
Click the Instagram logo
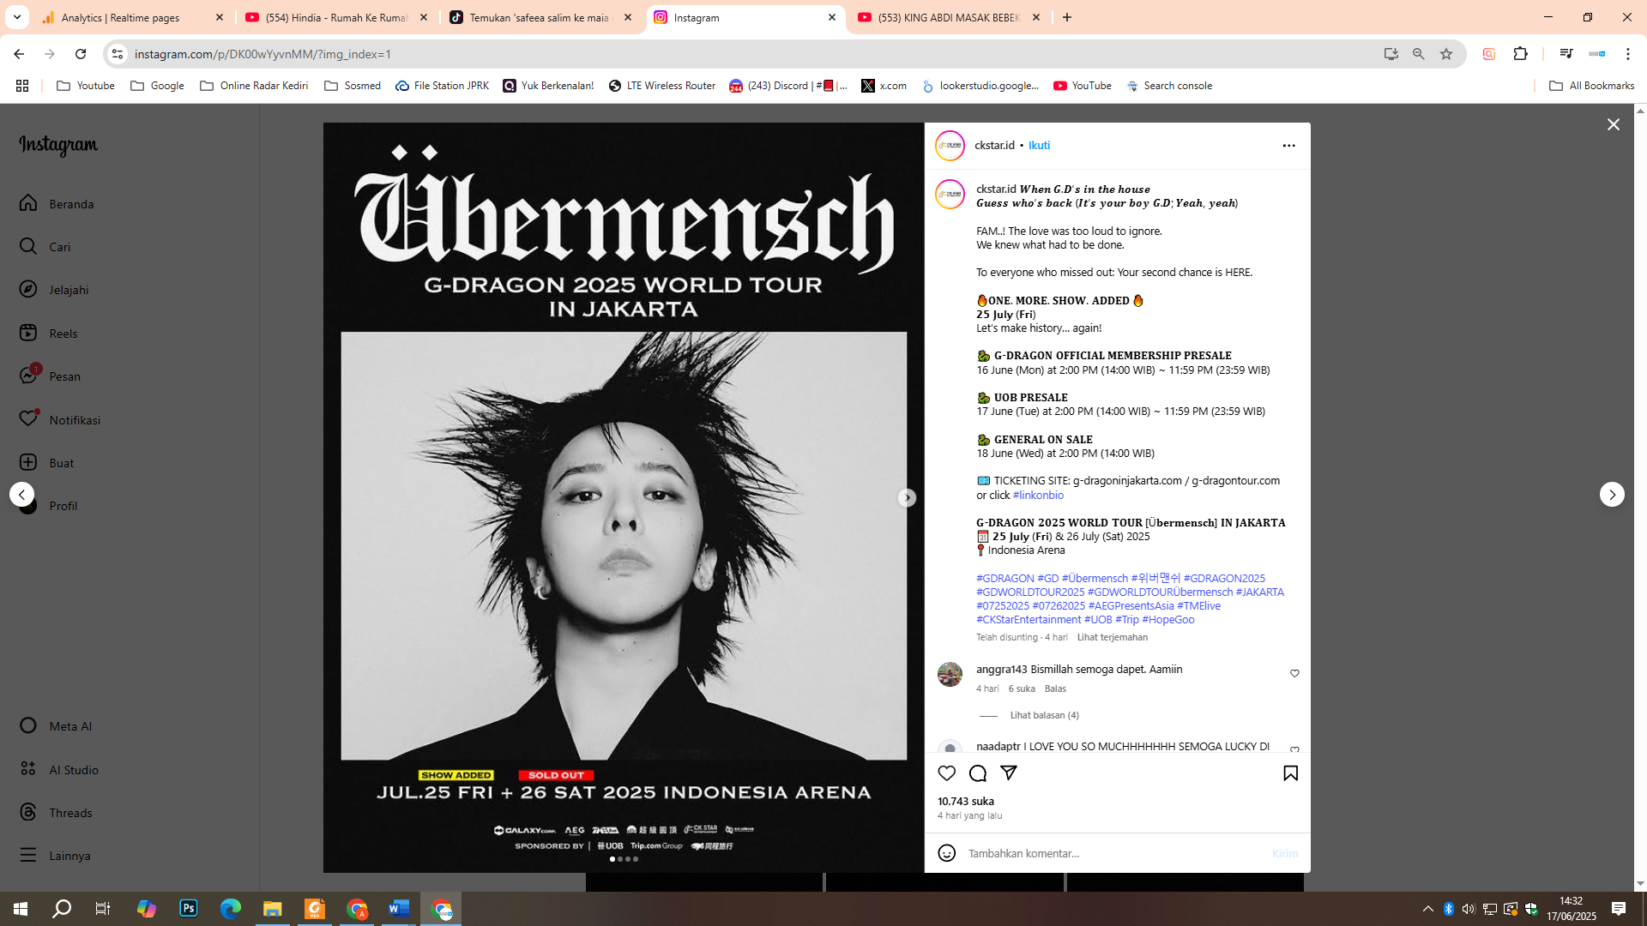click(x=58, y=146)
